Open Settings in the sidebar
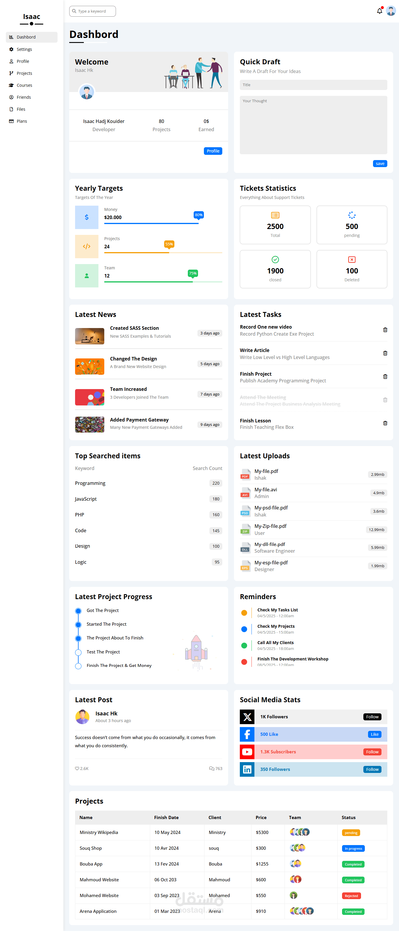Screen dimensions: 399x933 32,49
